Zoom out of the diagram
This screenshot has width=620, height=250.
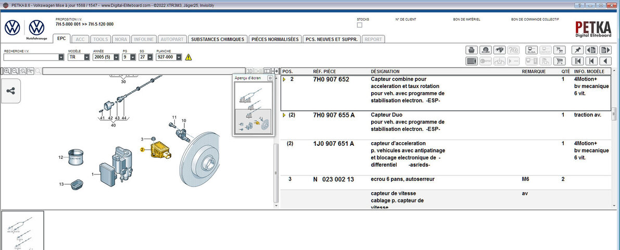[x=15, y=71]
